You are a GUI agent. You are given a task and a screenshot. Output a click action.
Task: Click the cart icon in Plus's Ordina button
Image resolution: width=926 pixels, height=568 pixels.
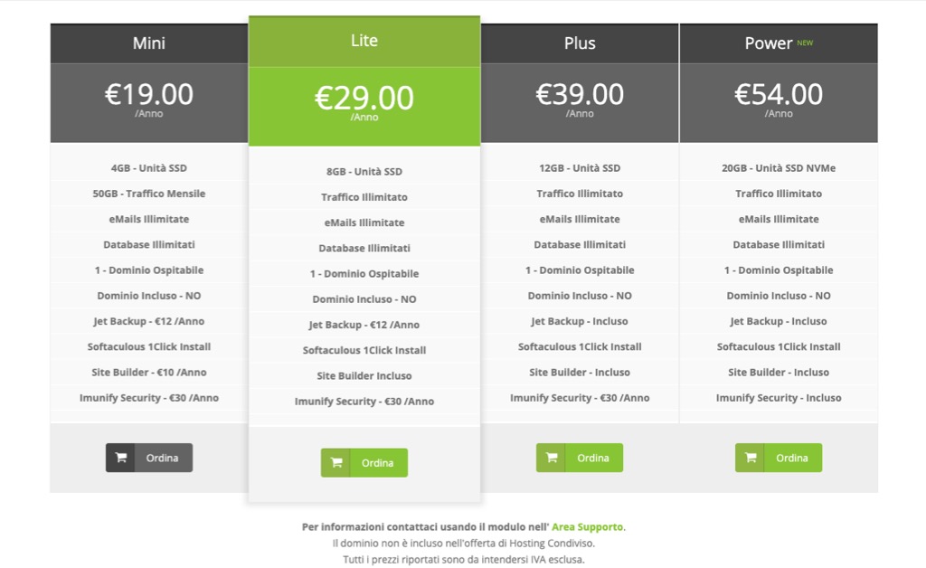(552, 458)
